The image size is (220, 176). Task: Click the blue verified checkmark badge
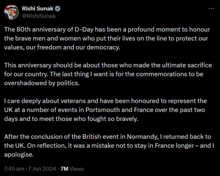click(x=57, y=9)
